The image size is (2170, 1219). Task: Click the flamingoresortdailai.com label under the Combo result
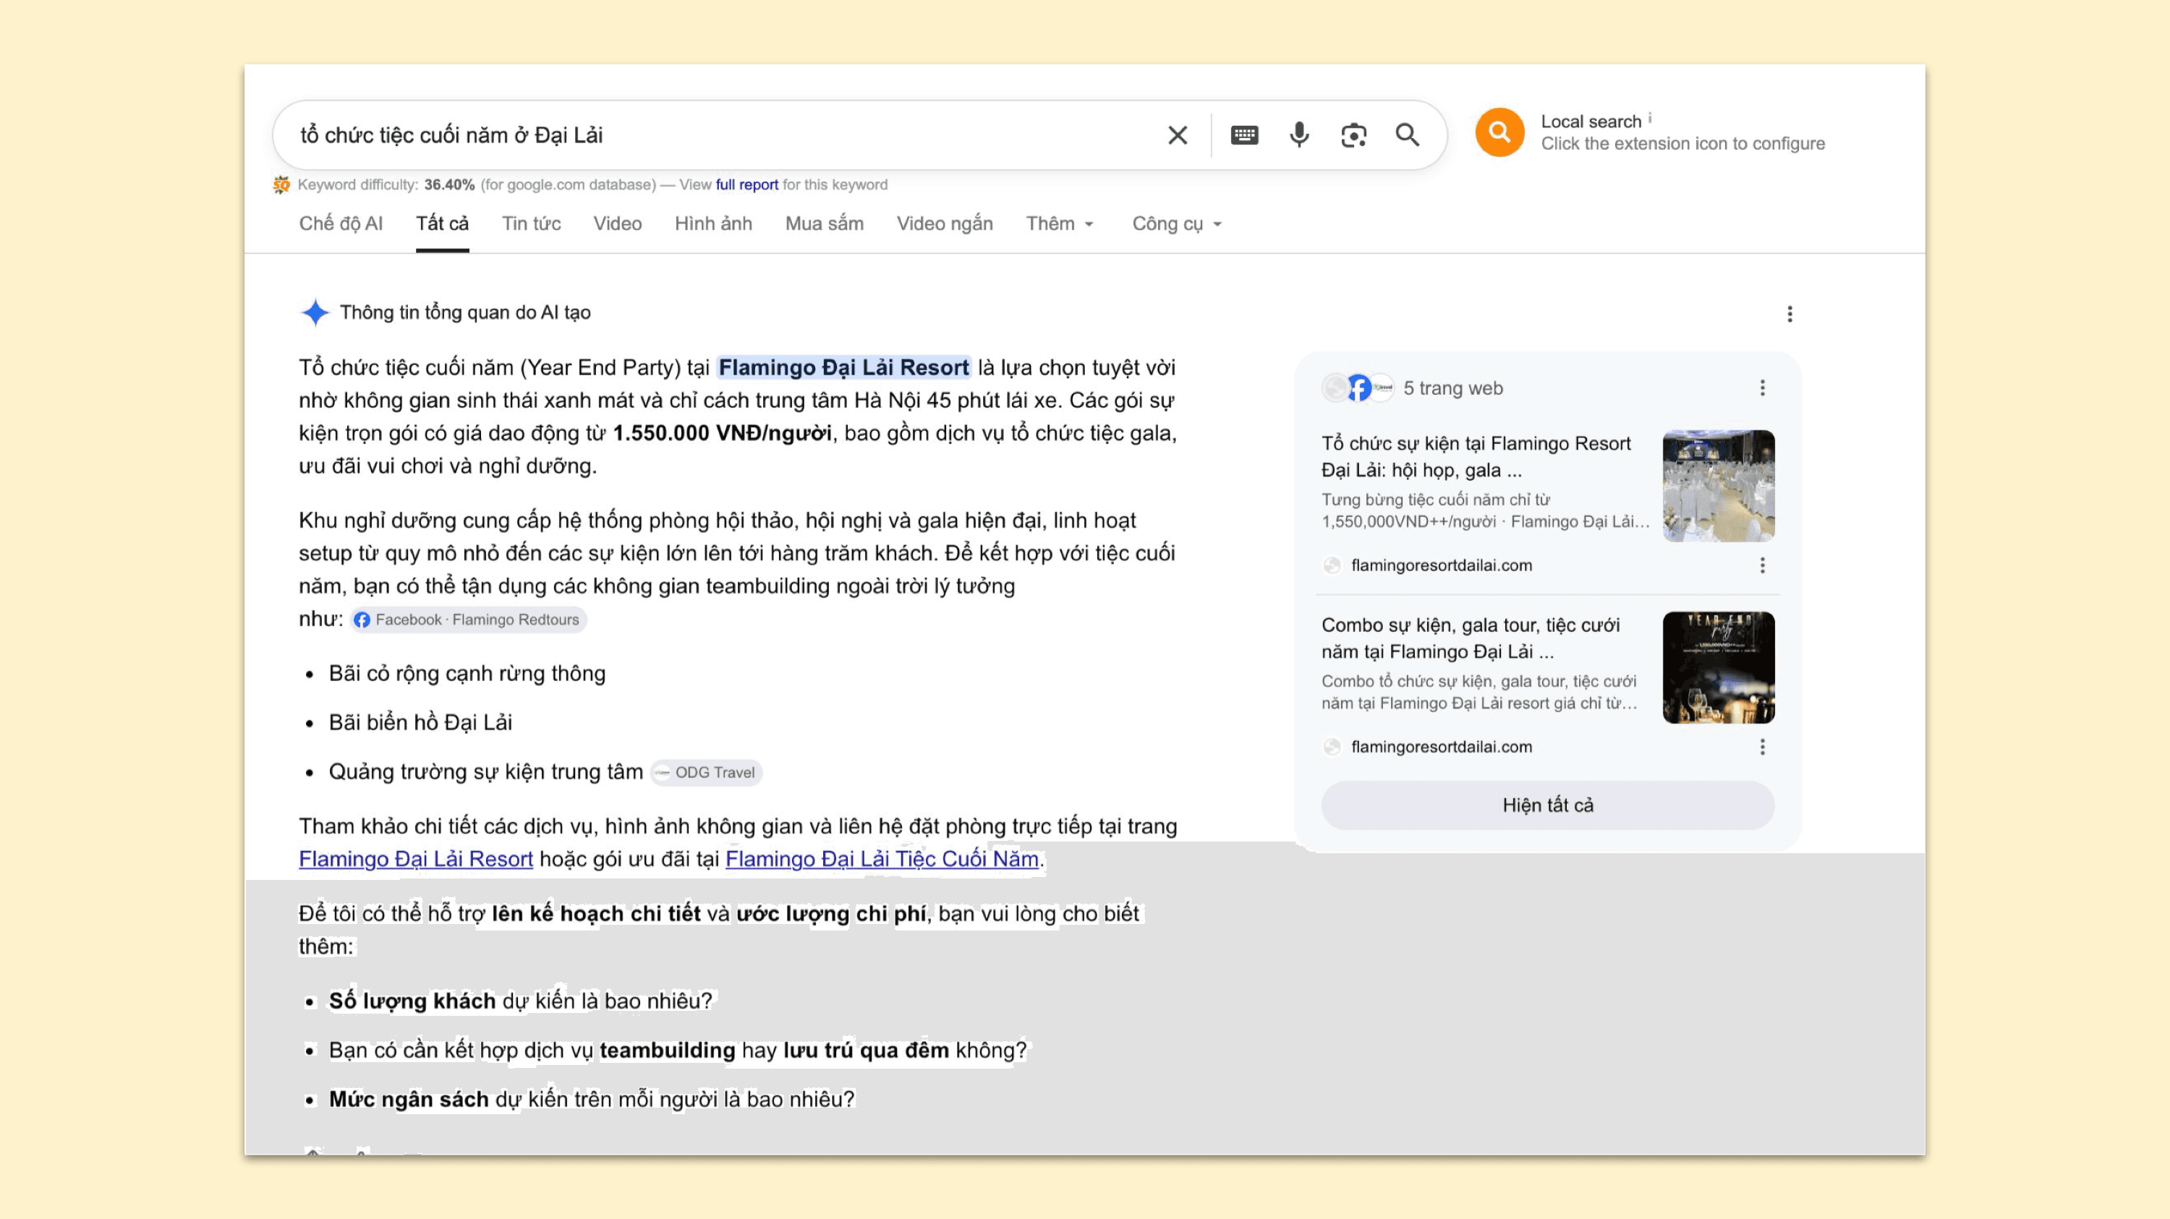[1442, 747]
